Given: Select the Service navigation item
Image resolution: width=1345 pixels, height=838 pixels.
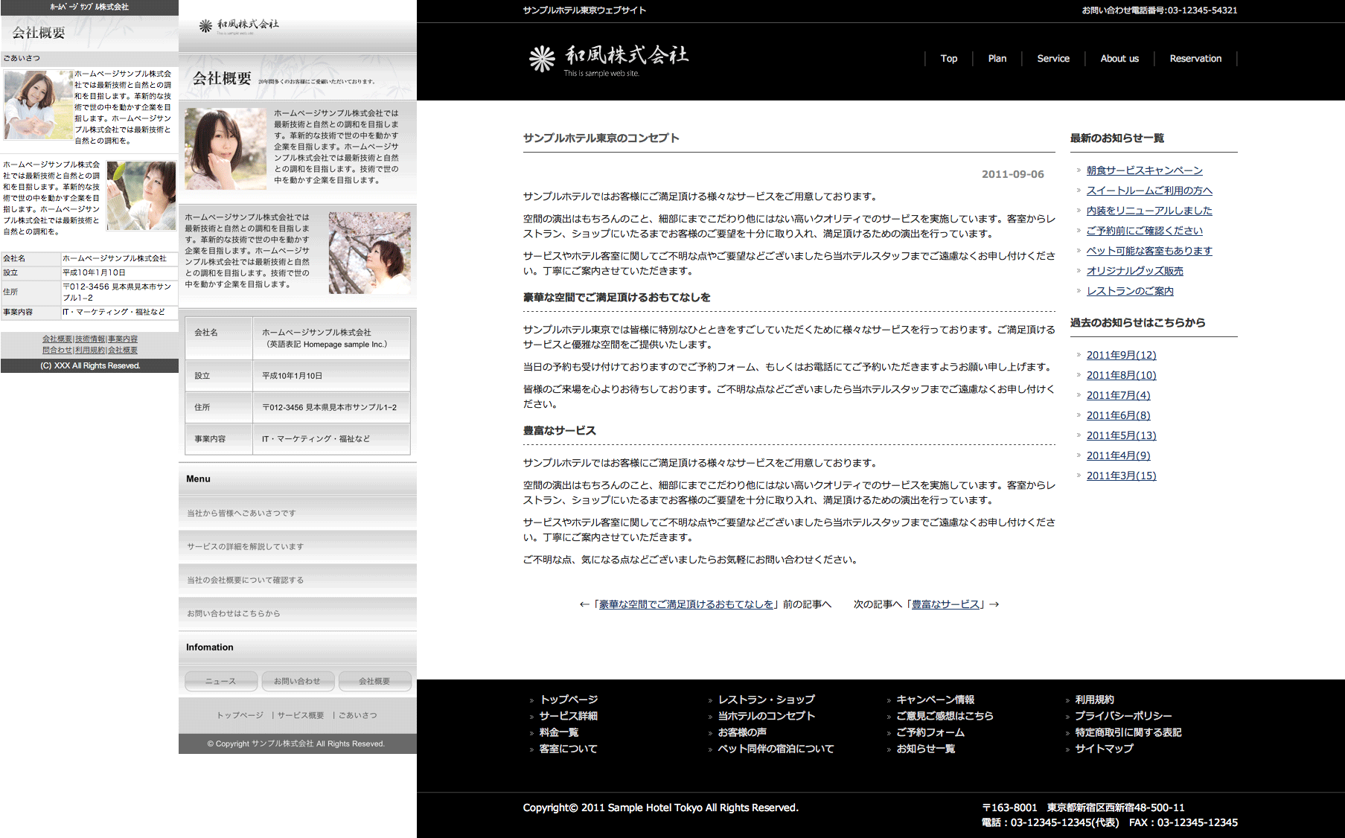Looking at the screenshot, I should (1052, 59).
